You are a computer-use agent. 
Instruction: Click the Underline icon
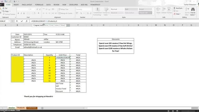[24, 13]
